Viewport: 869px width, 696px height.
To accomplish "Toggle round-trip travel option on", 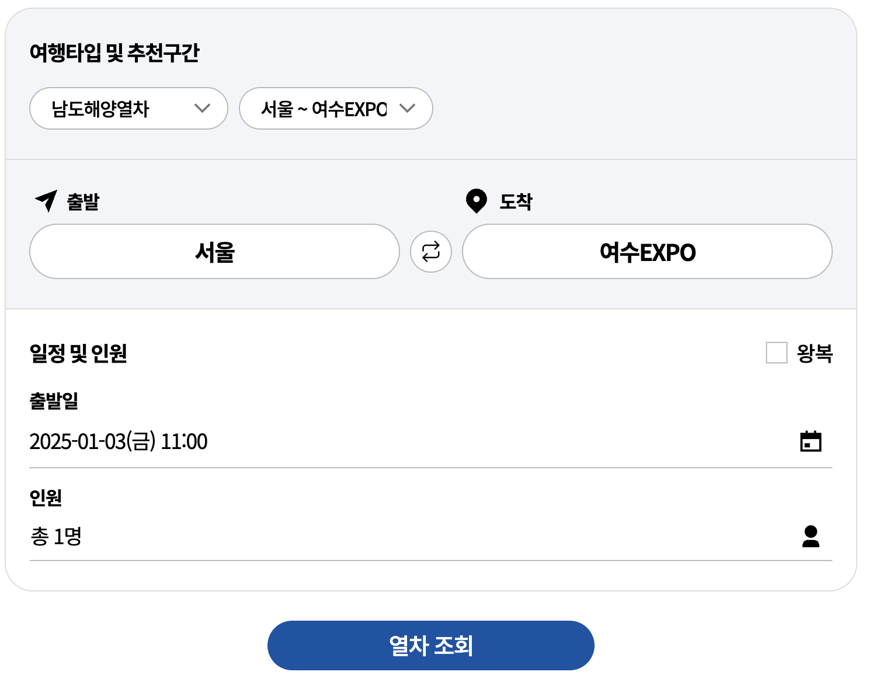I will (x=777, y=353).
